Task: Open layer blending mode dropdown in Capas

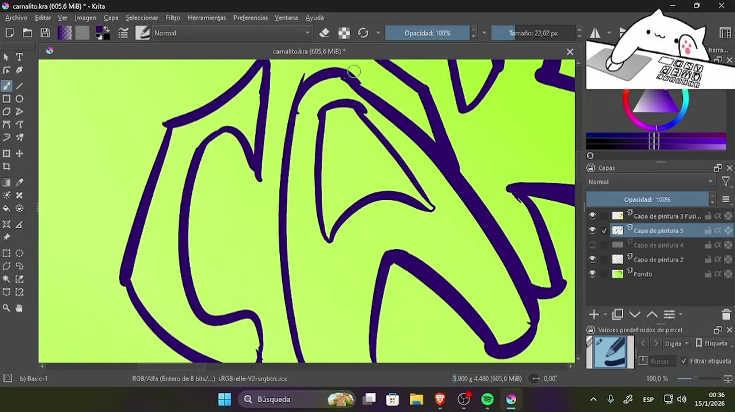Action: click(x=651, y=182)
